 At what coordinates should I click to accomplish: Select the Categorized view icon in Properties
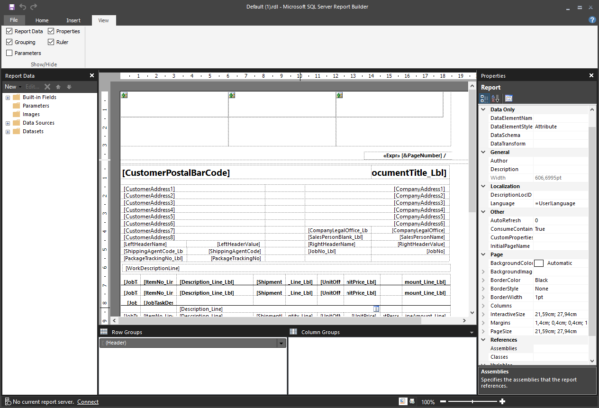pyautogui.click(x=484, y=98)
